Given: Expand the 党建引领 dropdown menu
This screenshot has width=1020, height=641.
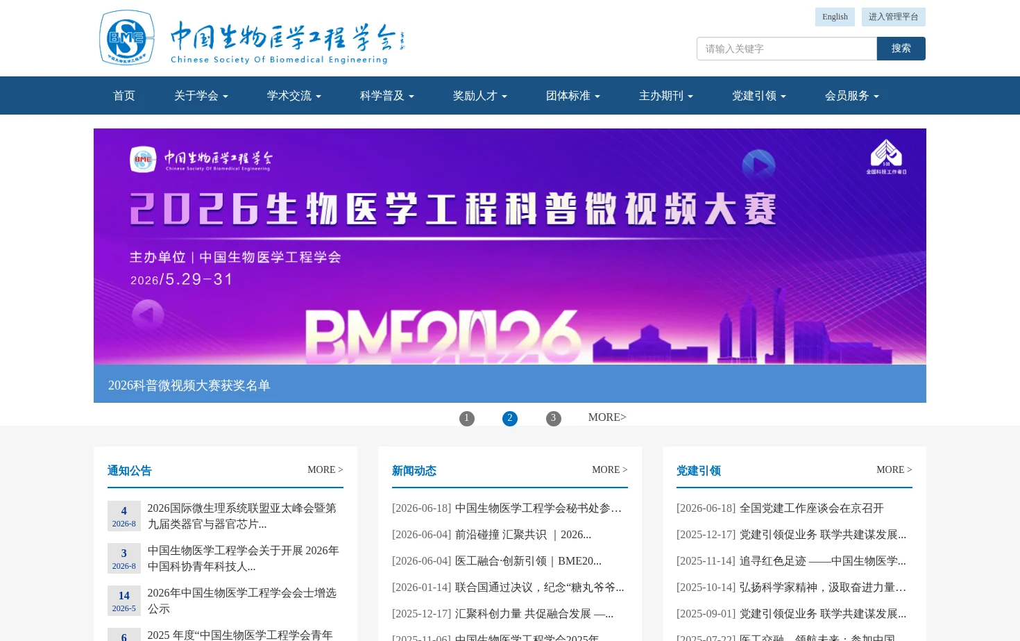Looking at the screenshot, I should pyautogui.click(x=759, y=96).
